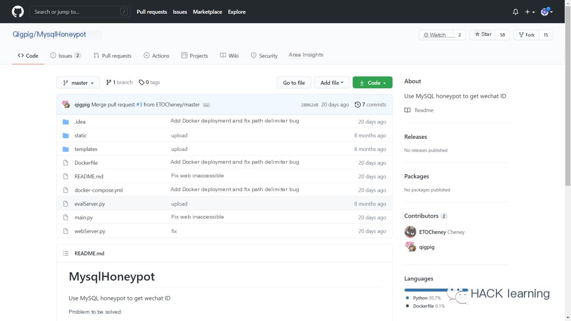The height and width of the screenshot is (321, 571).
Task: Click qigpig contributor avatar in sidebar
Action: (410, 247)
